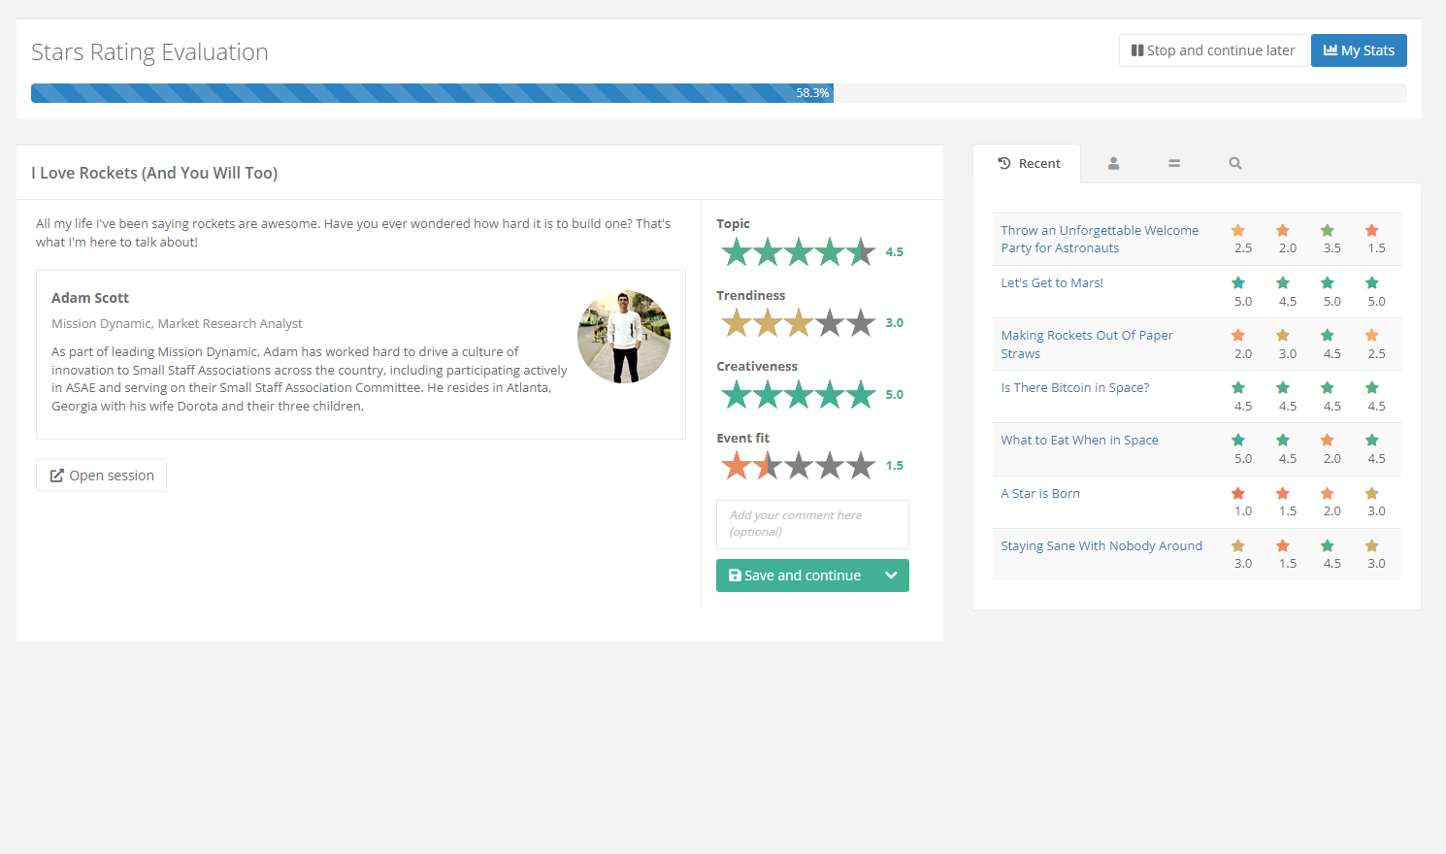Set Event fit rating to three stars
The image size is (1446, 854).
click(x=799, y=466)
